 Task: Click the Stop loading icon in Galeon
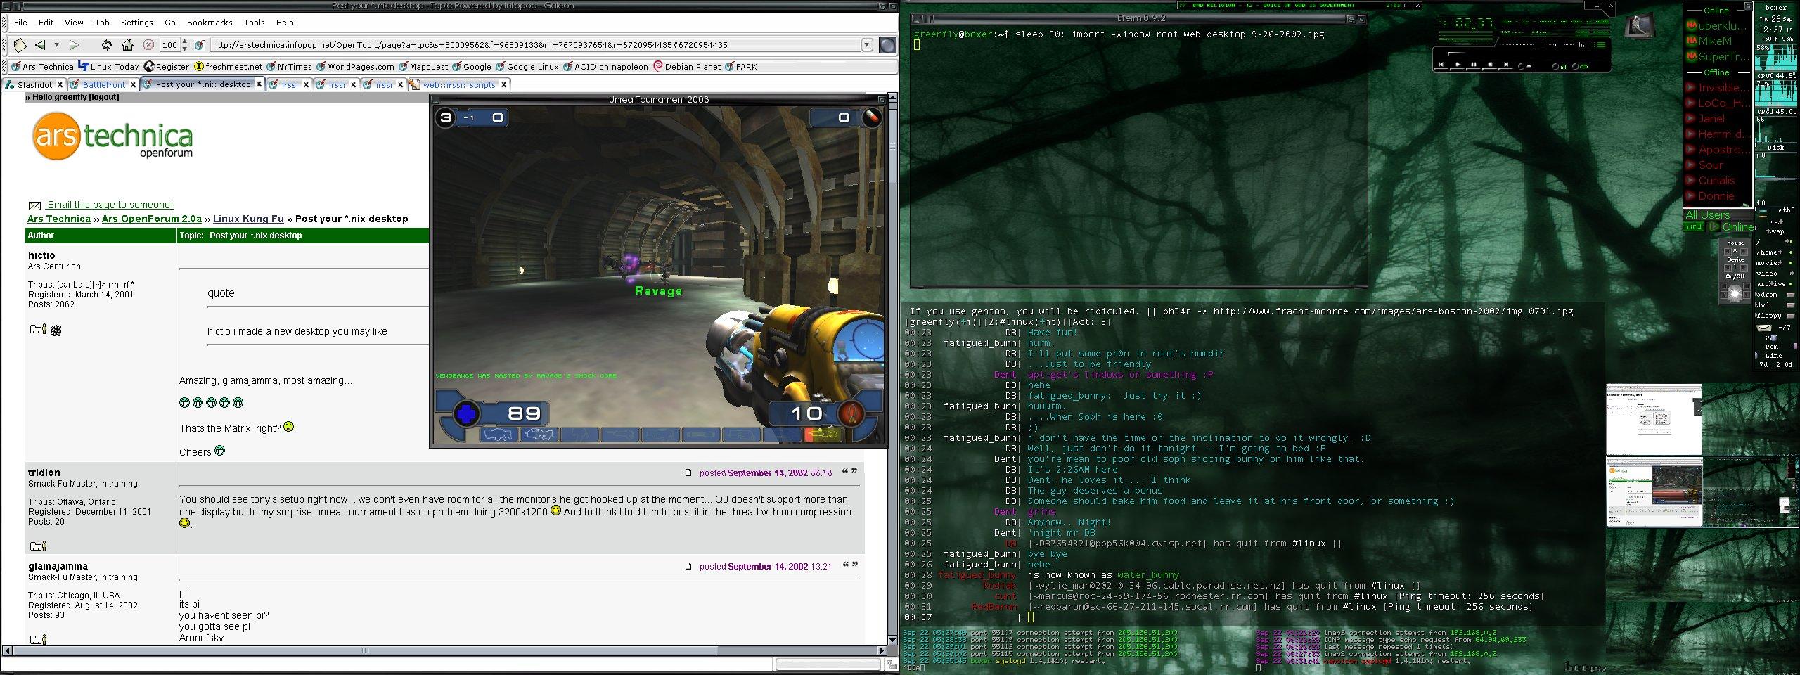(x=148, y=45)
